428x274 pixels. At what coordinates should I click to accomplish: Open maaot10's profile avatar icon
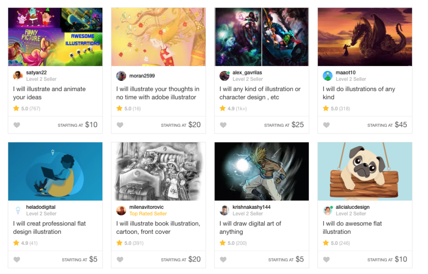click(328, 76)
